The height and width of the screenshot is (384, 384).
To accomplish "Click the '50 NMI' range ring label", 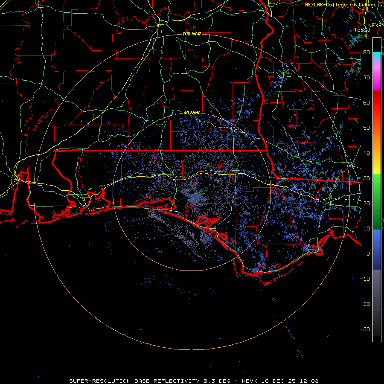I will coord(192,113).
